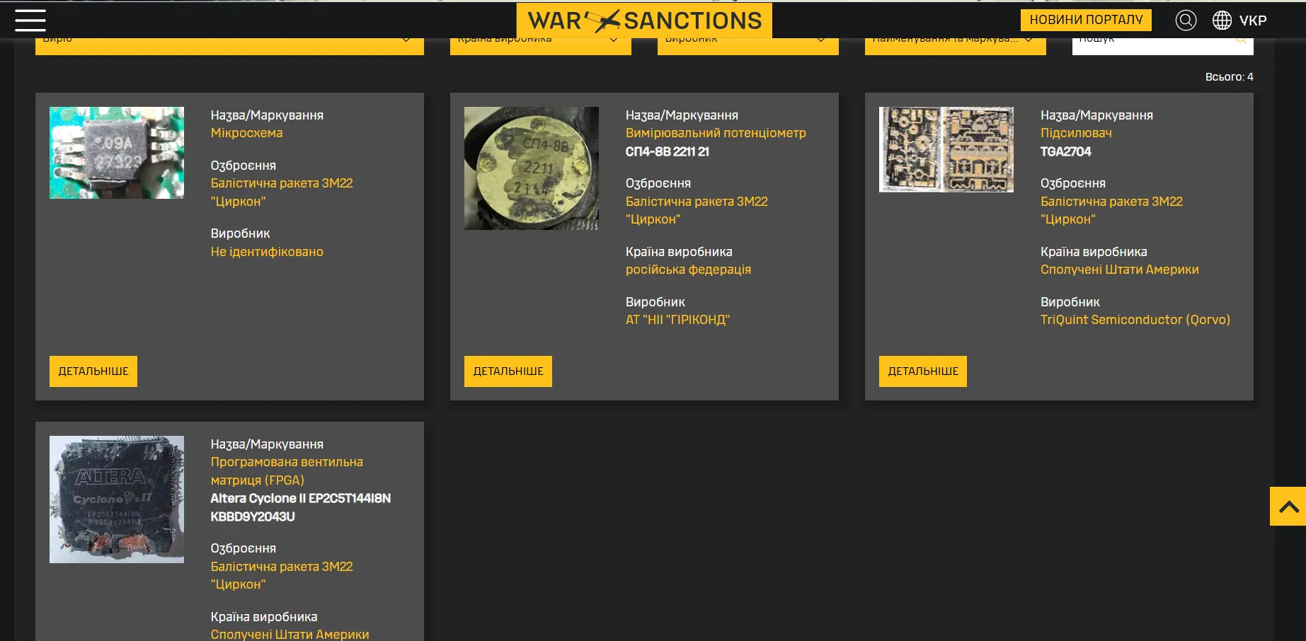Viewport: 1306px width, 641px height.
Task: Switch language using the УКР label
Action: tap(1253, 21)
